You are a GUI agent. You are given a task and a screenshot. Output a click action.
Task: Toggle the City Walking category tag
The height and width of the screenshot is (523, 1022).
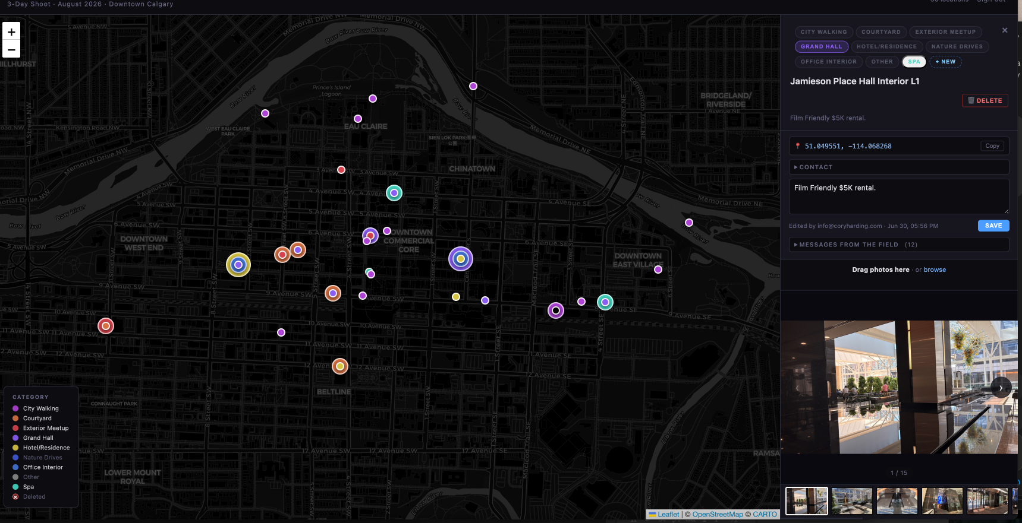(x=823, y=32)
